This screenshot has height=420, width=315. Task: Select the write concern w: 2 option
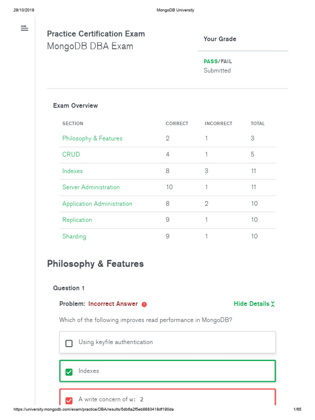click(x=167, y=397)
